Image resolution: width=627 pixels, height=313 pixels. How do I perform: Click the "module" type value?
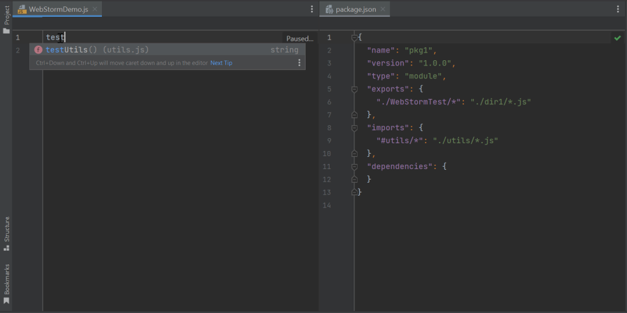[423, 76]
